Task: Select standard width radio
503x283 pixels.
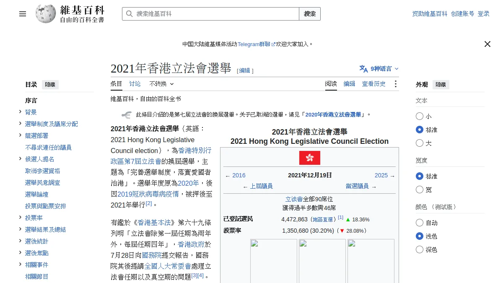Action: pyautogui.click(x=420, y=176)
